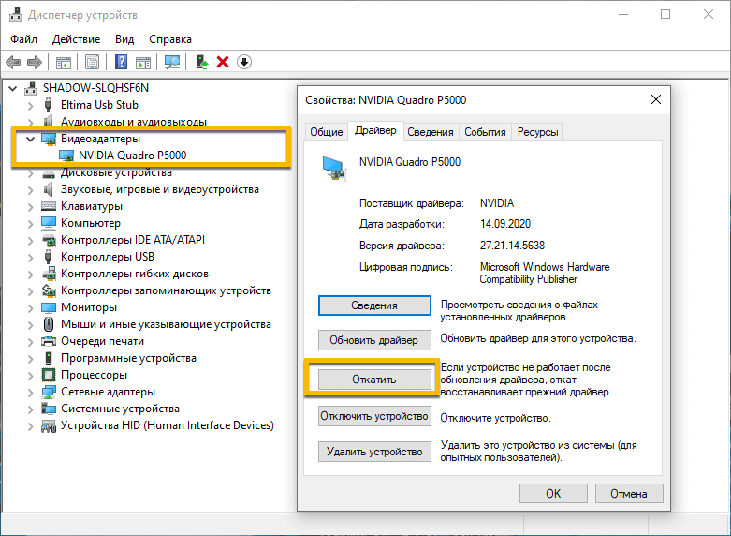The image size is (731, 536).
Task: Open the Вид menu
Action: tap(124, 39)
